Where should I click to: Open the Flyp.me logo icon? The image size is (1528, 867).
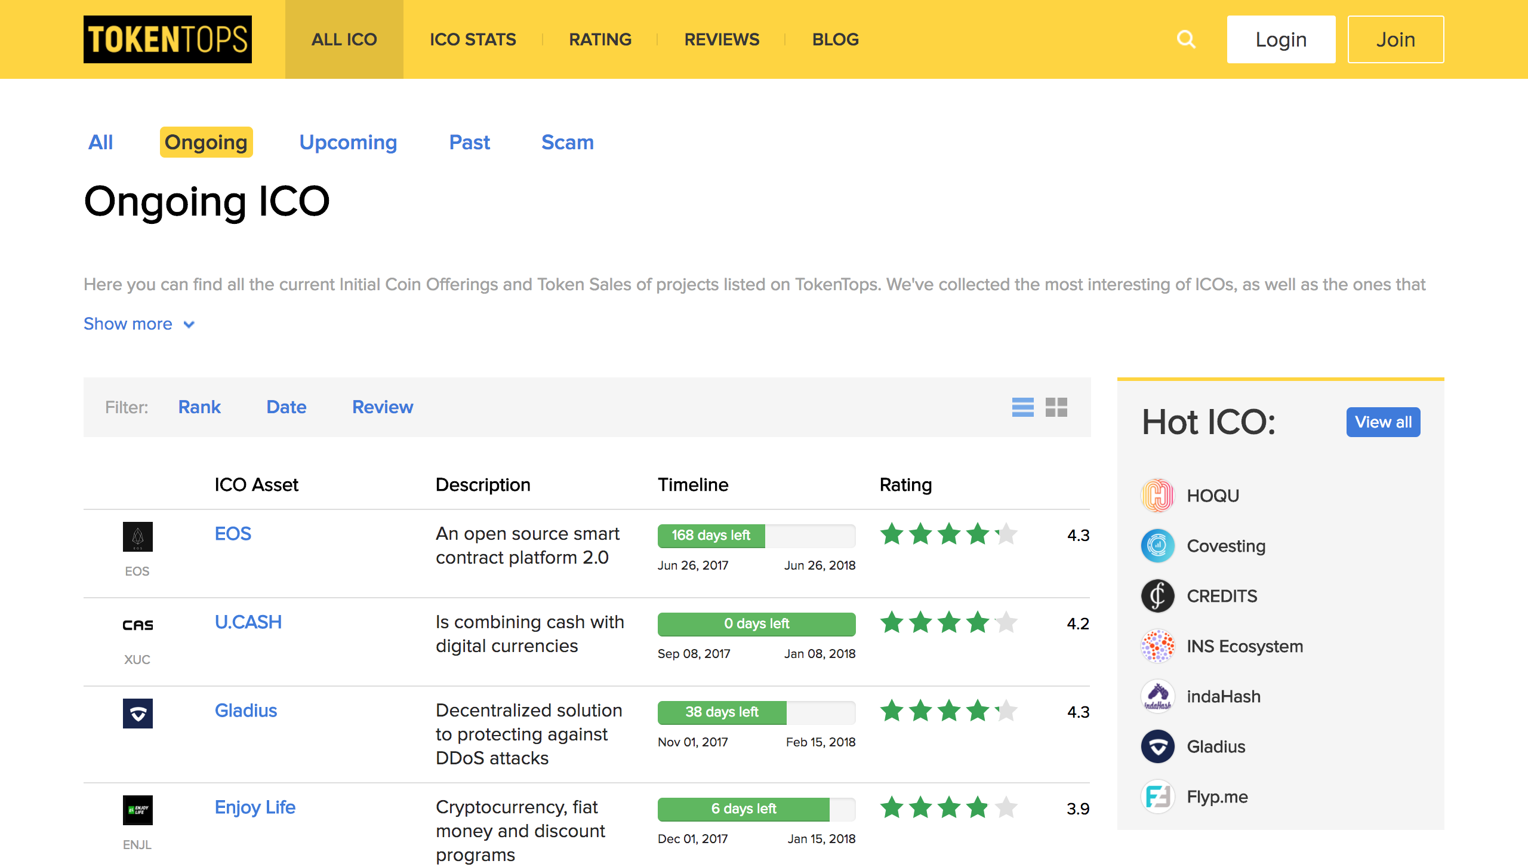1157,797
